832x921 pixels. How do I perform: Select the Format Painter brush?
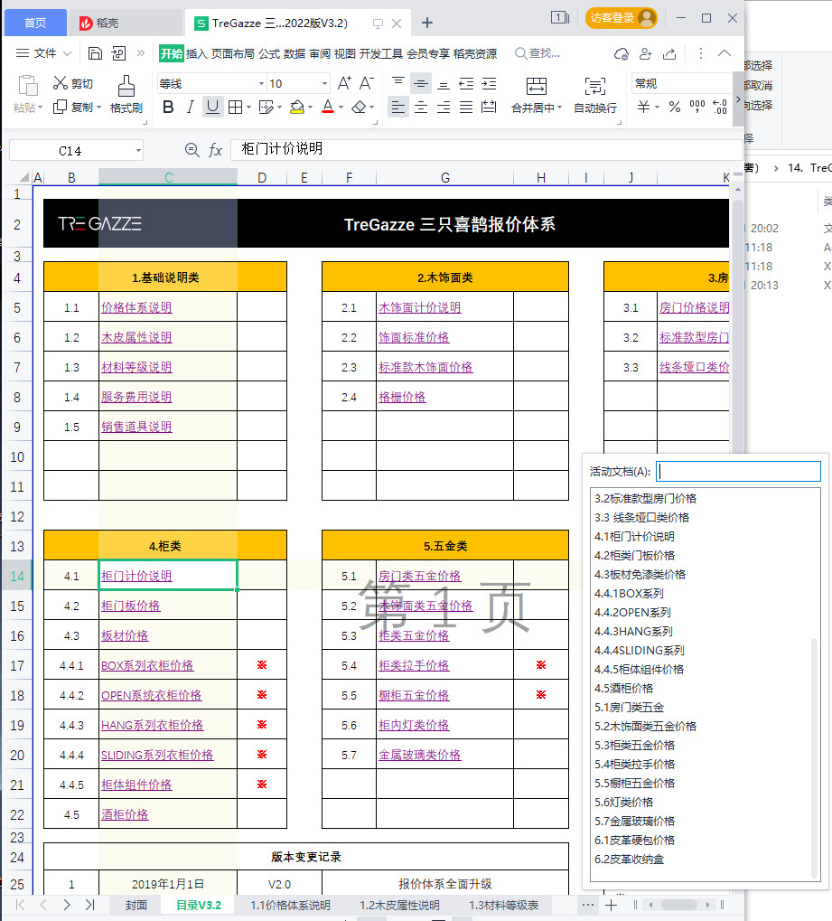pyautogui.click(x=126, y=87)
